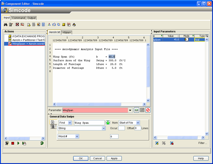The width and height of the screenshot is (213, 164).
Task: Switch to the Command tab
Action: [x=19, y=18]
